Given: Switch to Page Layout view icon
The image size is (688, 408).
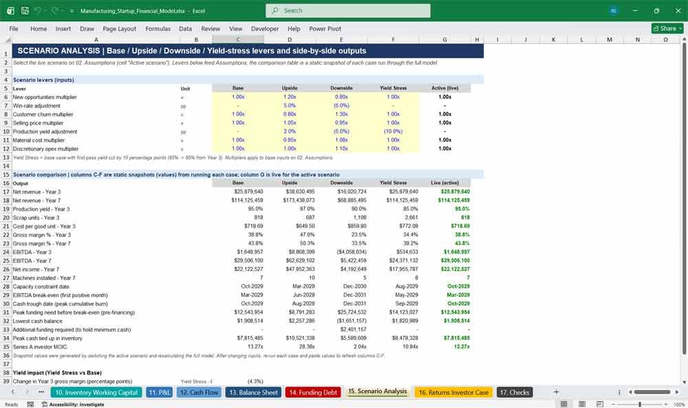Looking at the screenshot, I should [x=582, y=404].
